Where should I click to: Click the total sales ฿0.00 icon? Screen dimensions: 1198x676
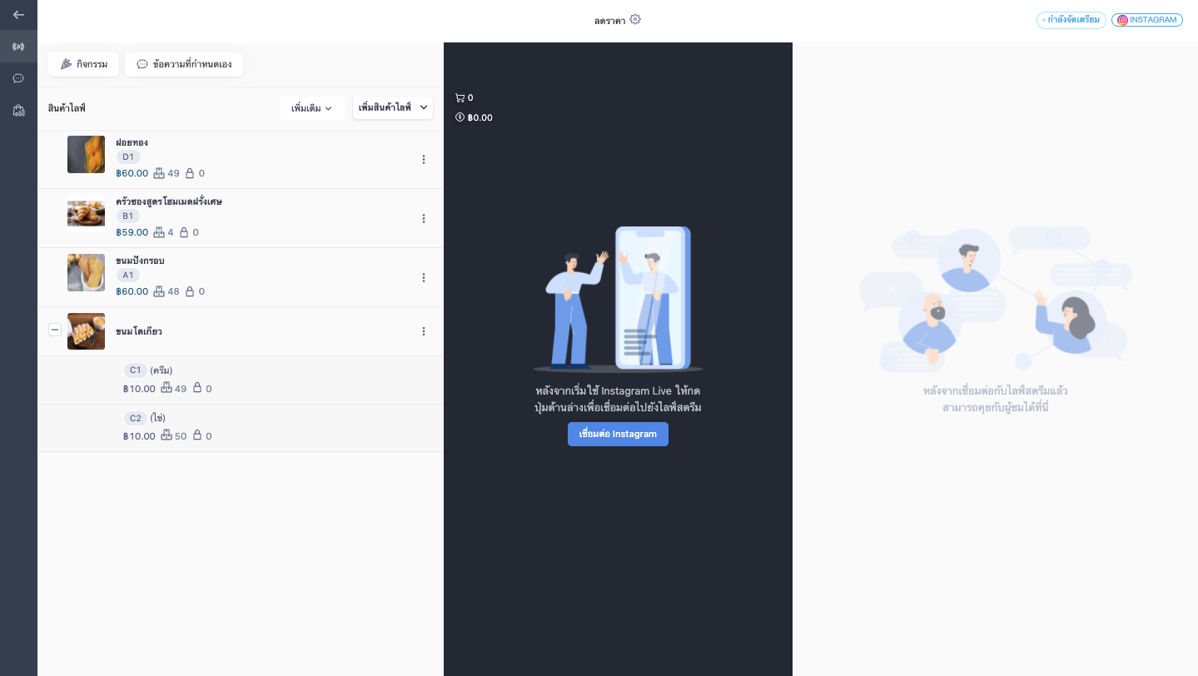tap(460, 117)
